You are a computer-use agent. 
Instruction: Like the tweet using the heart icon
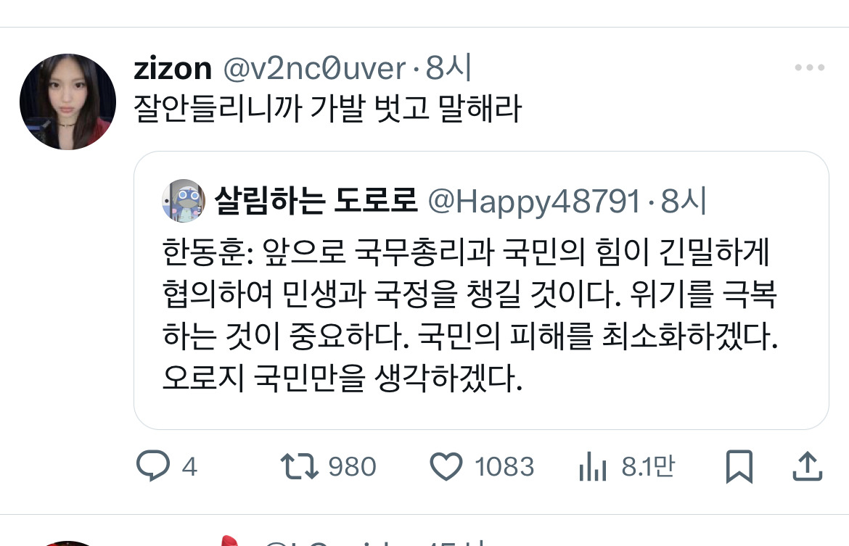click(x=446, y=466)
